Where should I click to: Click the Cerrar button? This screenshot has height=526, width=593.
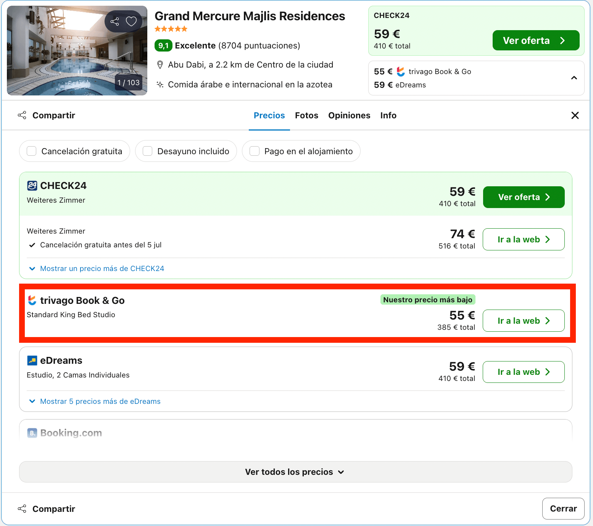click(563, 508)
